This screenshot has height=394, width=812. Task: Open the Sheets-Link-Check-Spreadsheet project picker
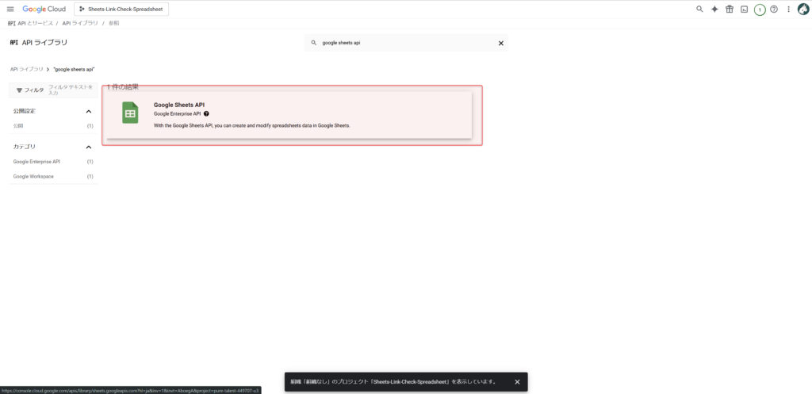(x=121, y=9)
